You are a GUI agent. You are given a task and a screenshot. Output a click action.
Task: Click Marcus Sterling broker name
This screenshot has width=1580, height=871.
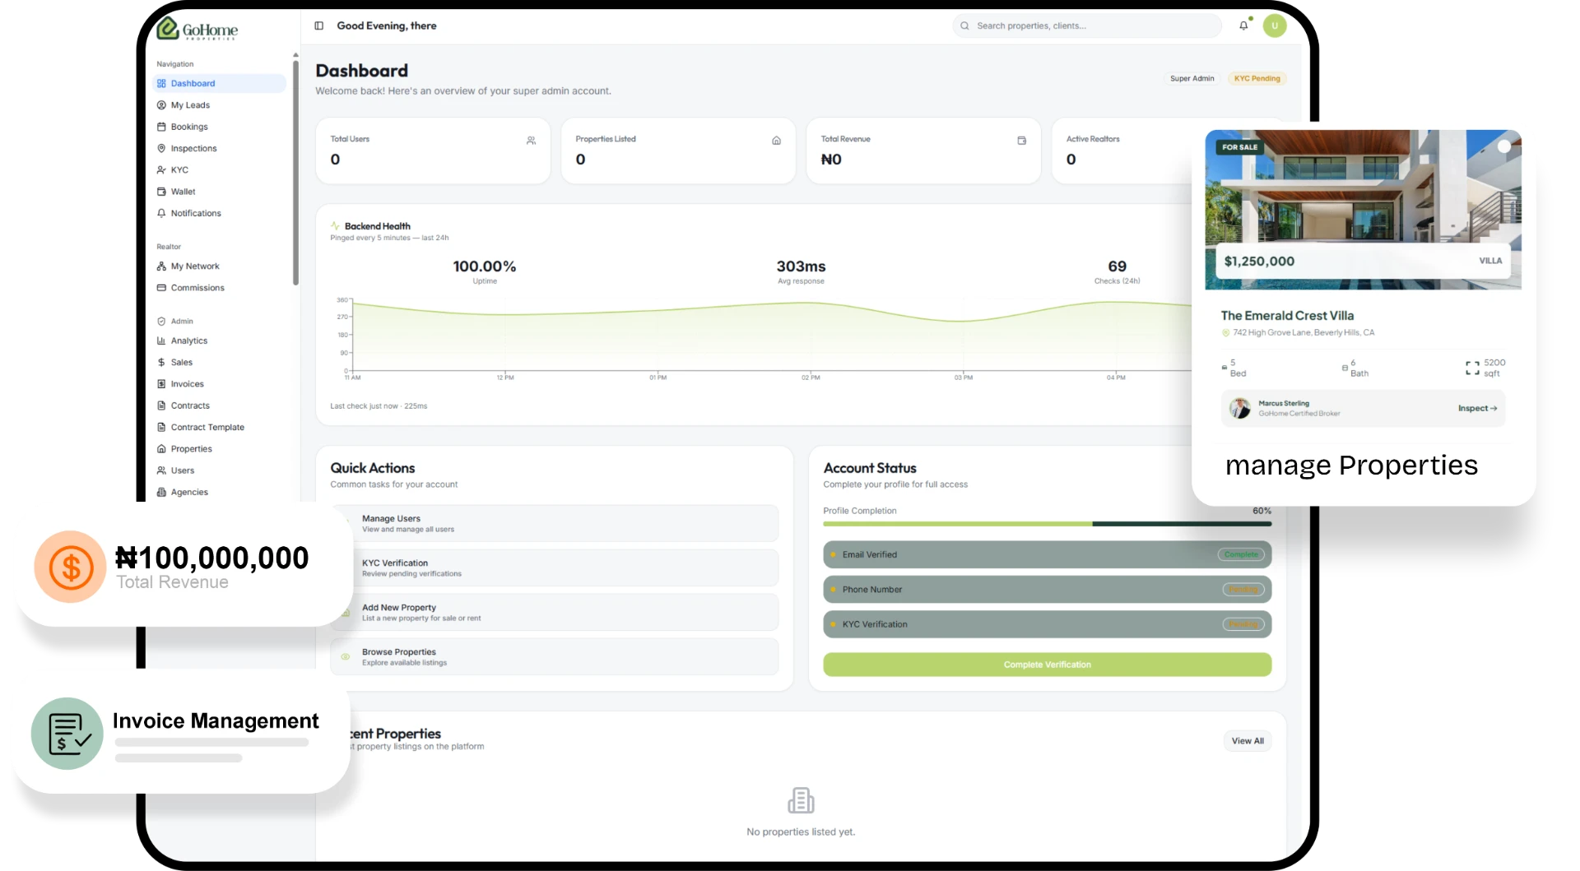(x=1284, y=403)
